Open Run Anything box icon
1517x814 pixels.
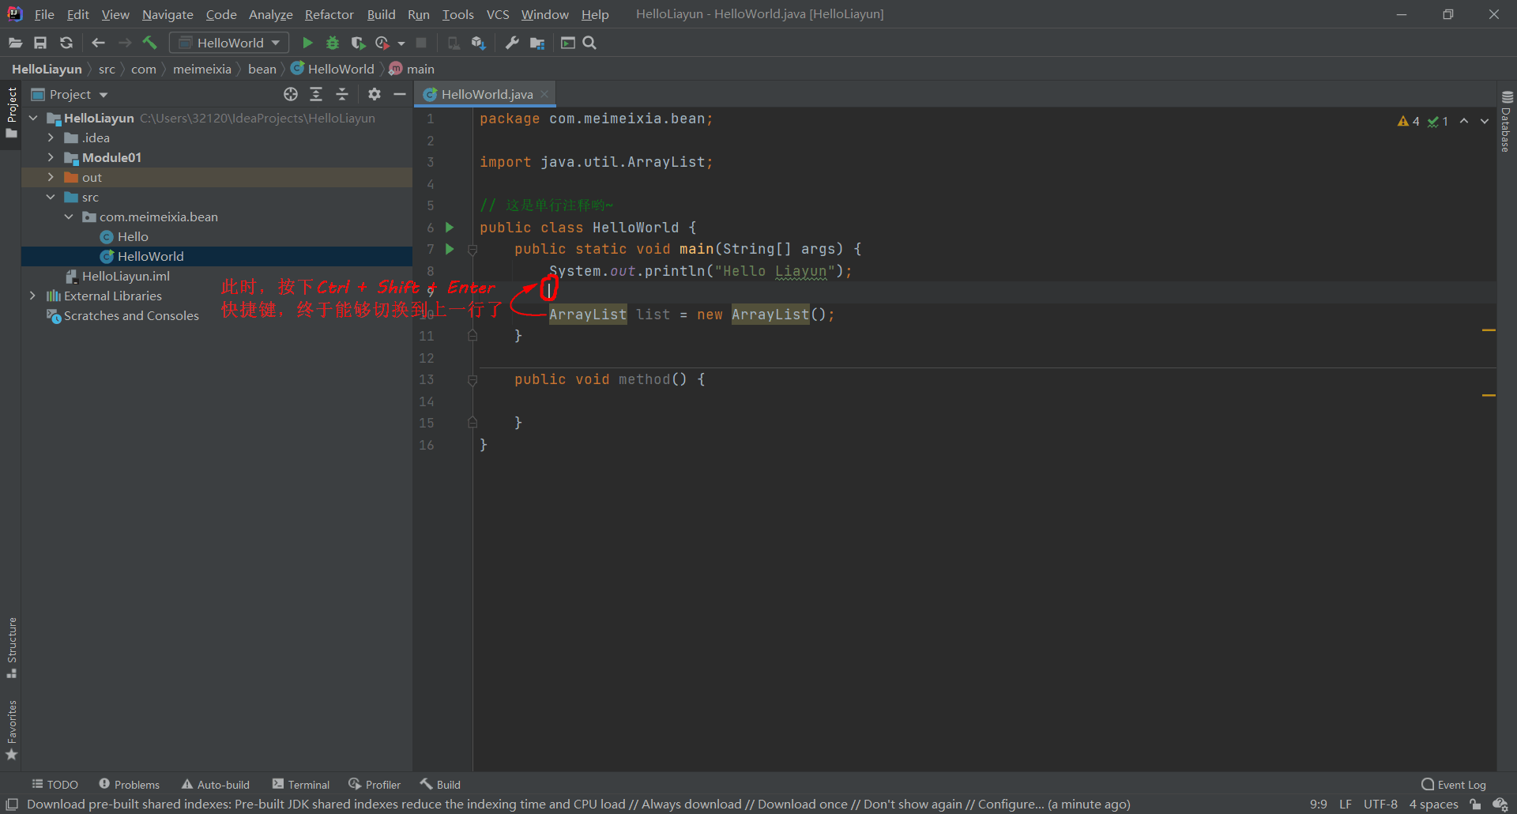click(x=567, y=43)
